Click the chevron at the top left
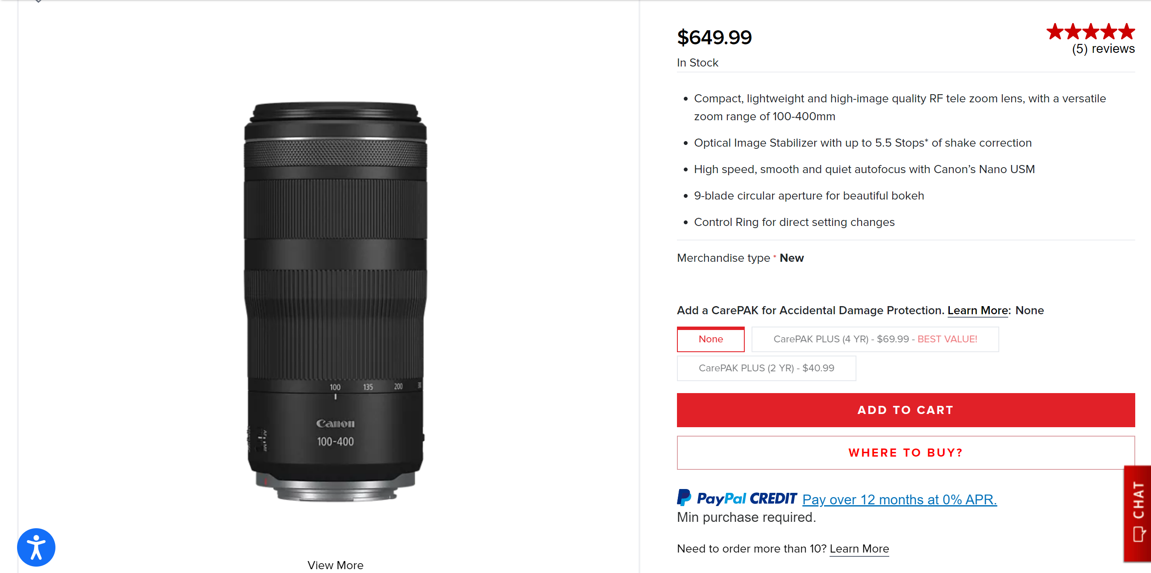Screen dimensions: 1151x573 (x=38, y=2)
